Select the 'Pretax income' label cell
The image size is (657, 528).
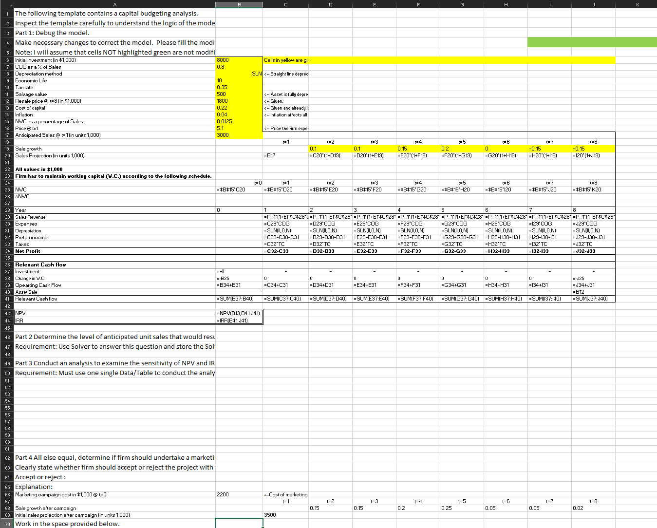[x=114, y=237]
